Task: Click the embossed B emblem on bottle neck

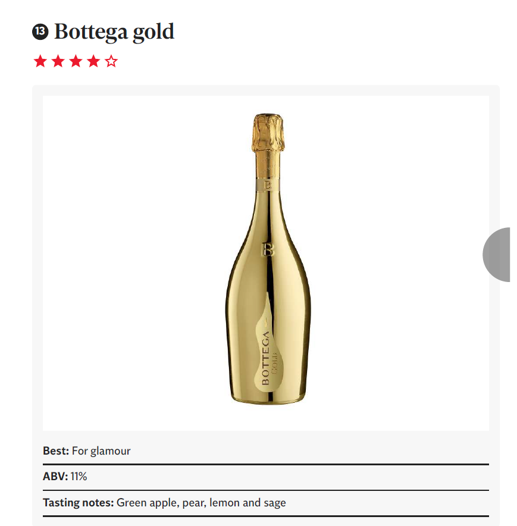Action: (x=268, y=185)
